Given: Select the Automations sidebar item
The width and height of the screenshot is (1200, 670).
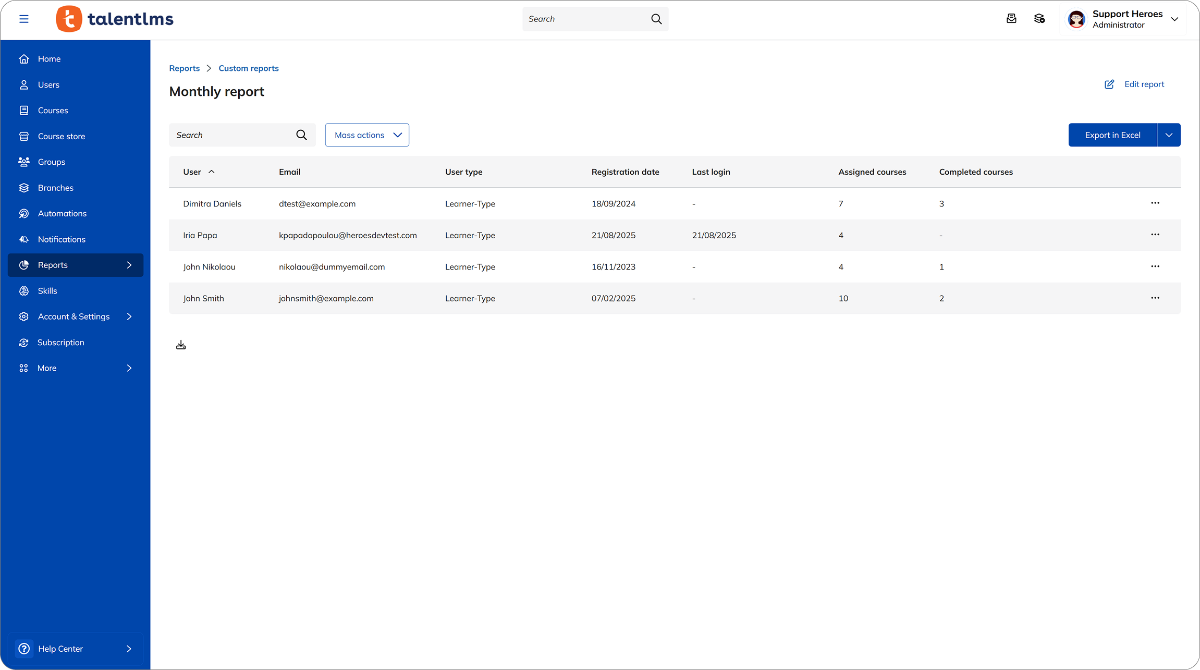Looking at the screenshot, I should tap(62, 213).
